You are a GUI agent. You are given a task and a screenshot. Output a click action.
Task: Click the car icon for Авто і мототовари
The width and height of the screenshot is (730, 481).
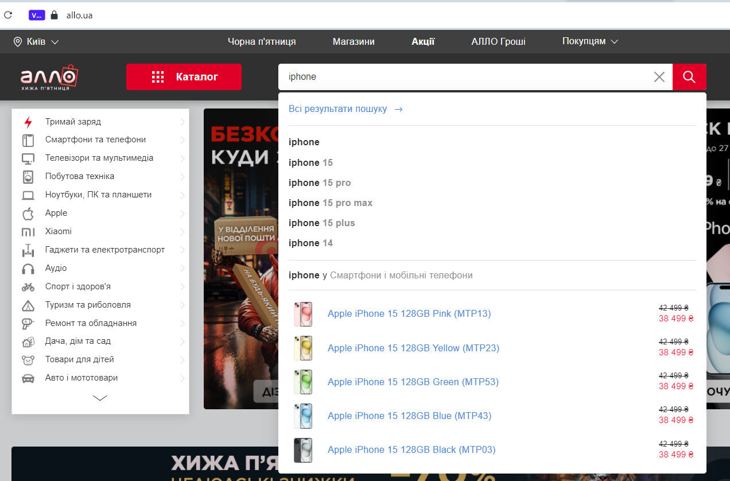28,378
